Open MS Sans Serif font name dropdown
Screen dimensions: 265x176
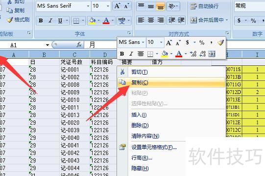[88, 6]
